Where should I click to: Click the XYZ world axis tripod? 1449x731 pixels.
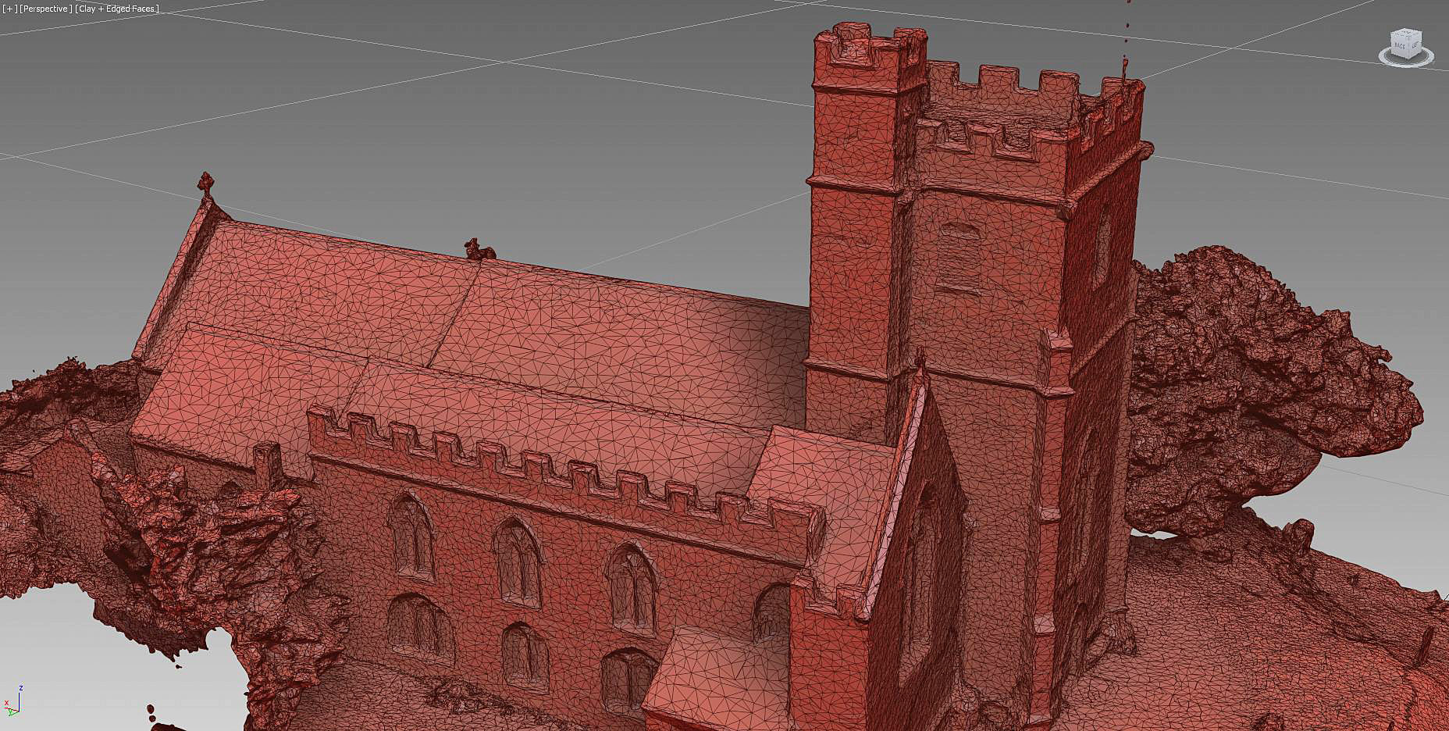pyautogui.click(x=11, y=701)
